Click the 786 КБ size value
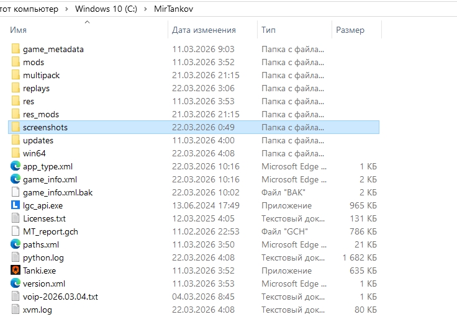 (x=363, y=231)
